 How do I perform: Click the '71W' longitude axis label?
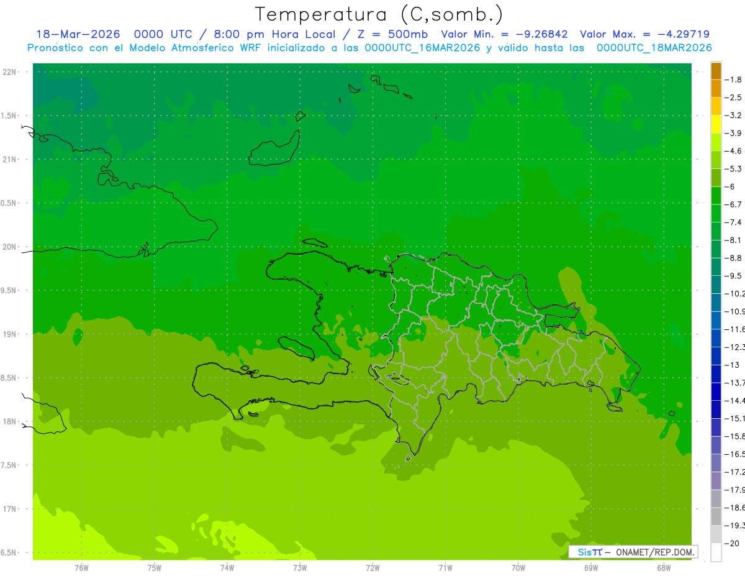(x=445, y=568)
